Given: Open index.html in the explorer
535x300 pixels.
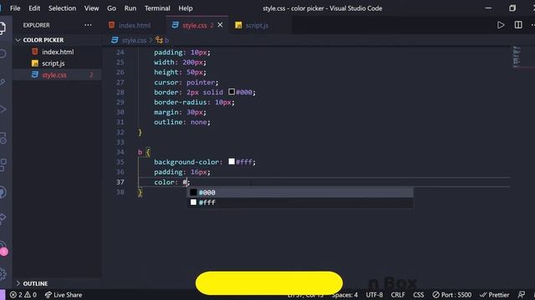Looking at the screenshot, I should click(58, 52).
